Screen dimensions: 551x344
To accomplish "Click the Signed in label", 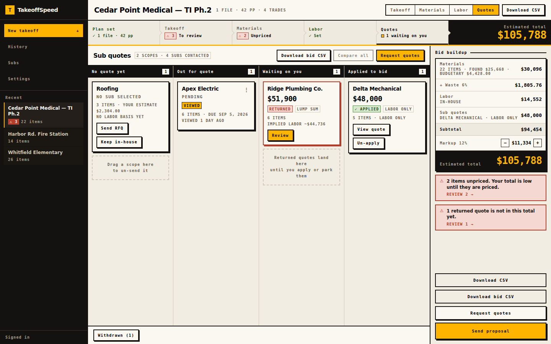I will (x=18, y=337).
